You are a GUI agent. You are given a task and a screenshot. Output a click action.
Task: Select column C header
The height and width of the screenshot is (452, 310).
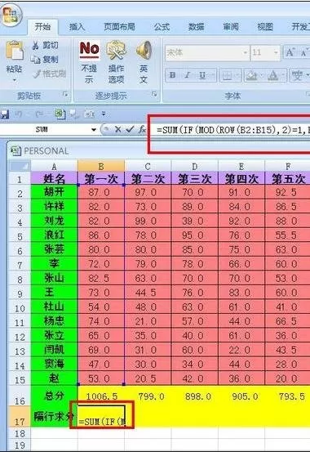tap(148, 166)
